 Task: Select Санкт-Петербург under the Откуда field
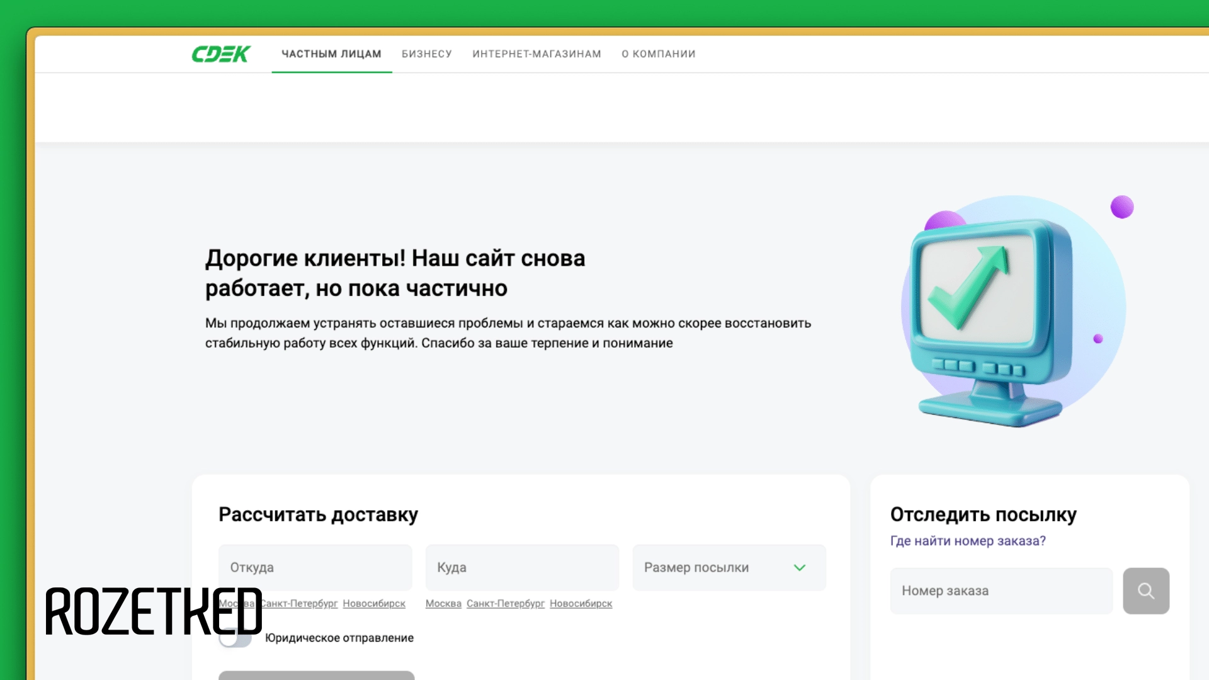click(x=299, y=603)
